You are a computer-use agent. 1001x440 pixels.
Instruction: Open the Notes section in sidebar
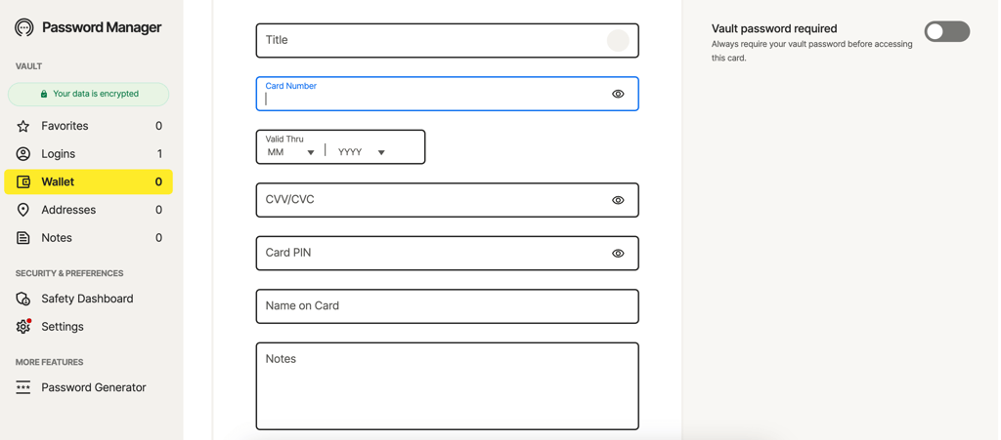click(88, 238)
